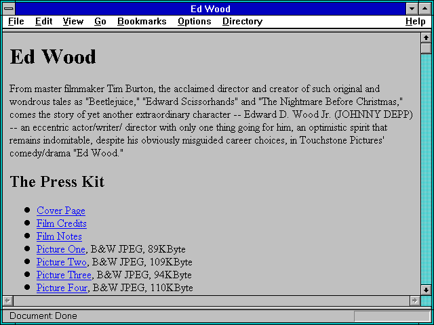
Task: Open the Help menu
Action: [x=416, y=22]
